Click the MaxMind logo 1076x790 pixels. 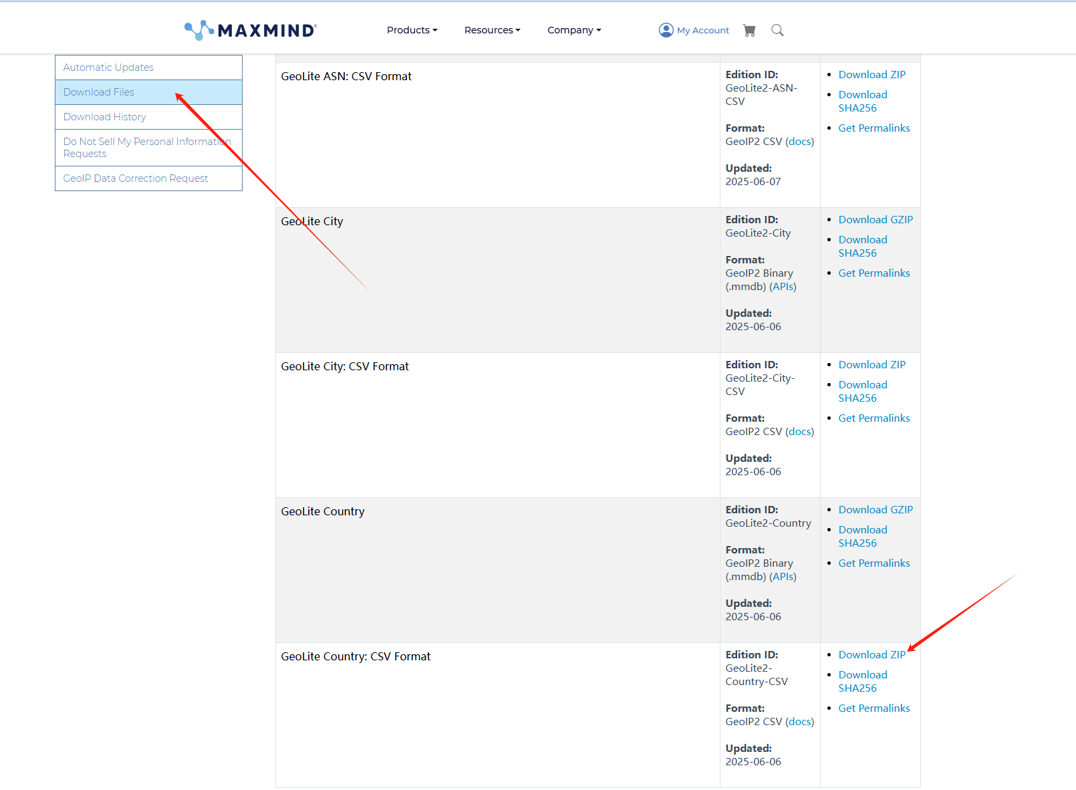click(251, 30)
